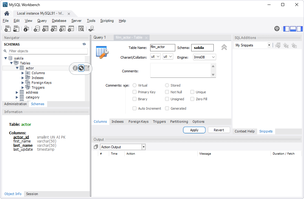
Task: Tick the Binary checkbox
Action: 134,99
